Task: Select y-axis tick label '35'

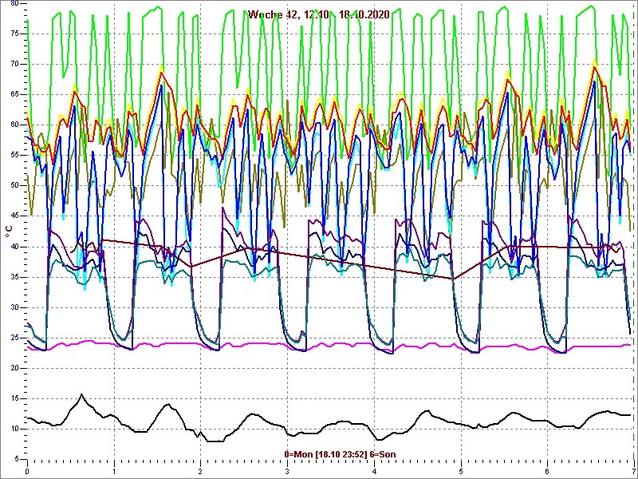Action: (14, 277)
